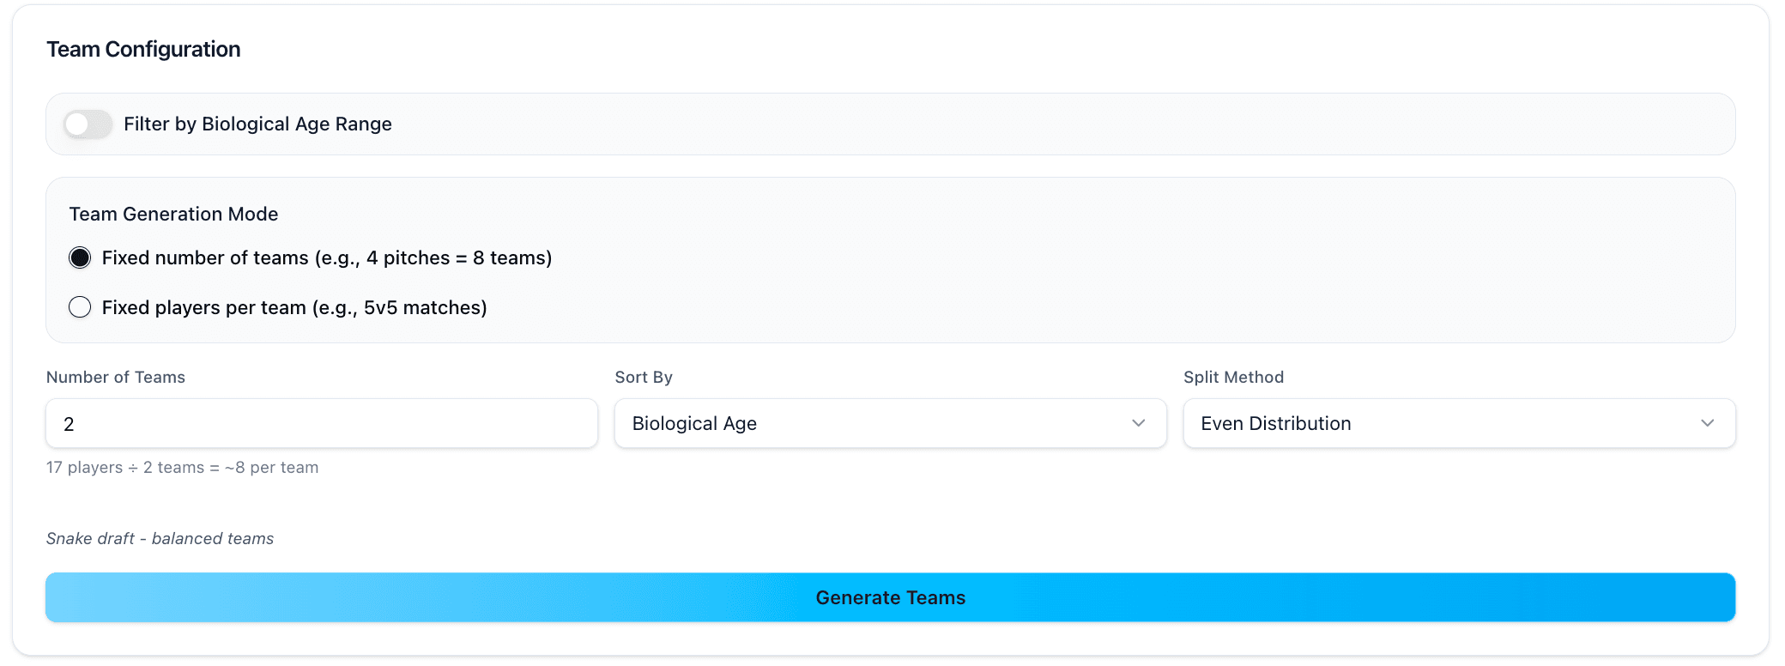Click the Team Configuration heading

[143, 49]
